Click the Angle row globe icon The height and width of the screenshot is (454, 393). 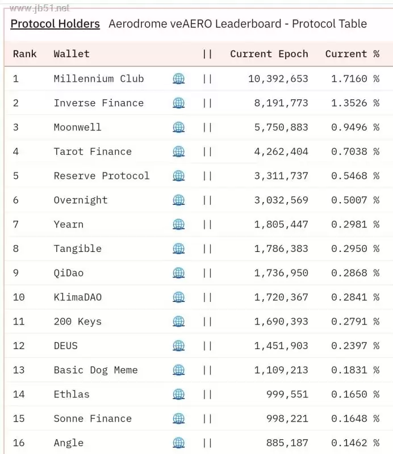(x=178, y=443)
